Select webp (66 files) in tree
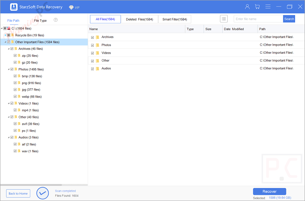The image size is (305, 201). point(32,97)
